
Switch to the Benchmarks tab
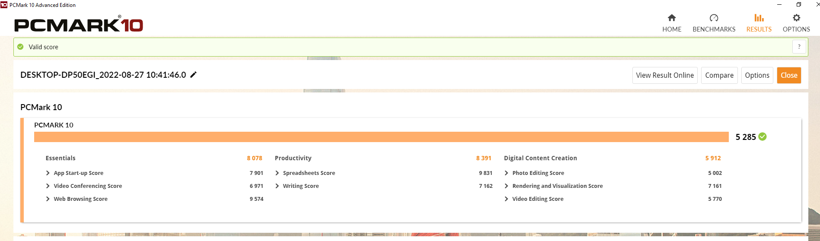(714, 23)
